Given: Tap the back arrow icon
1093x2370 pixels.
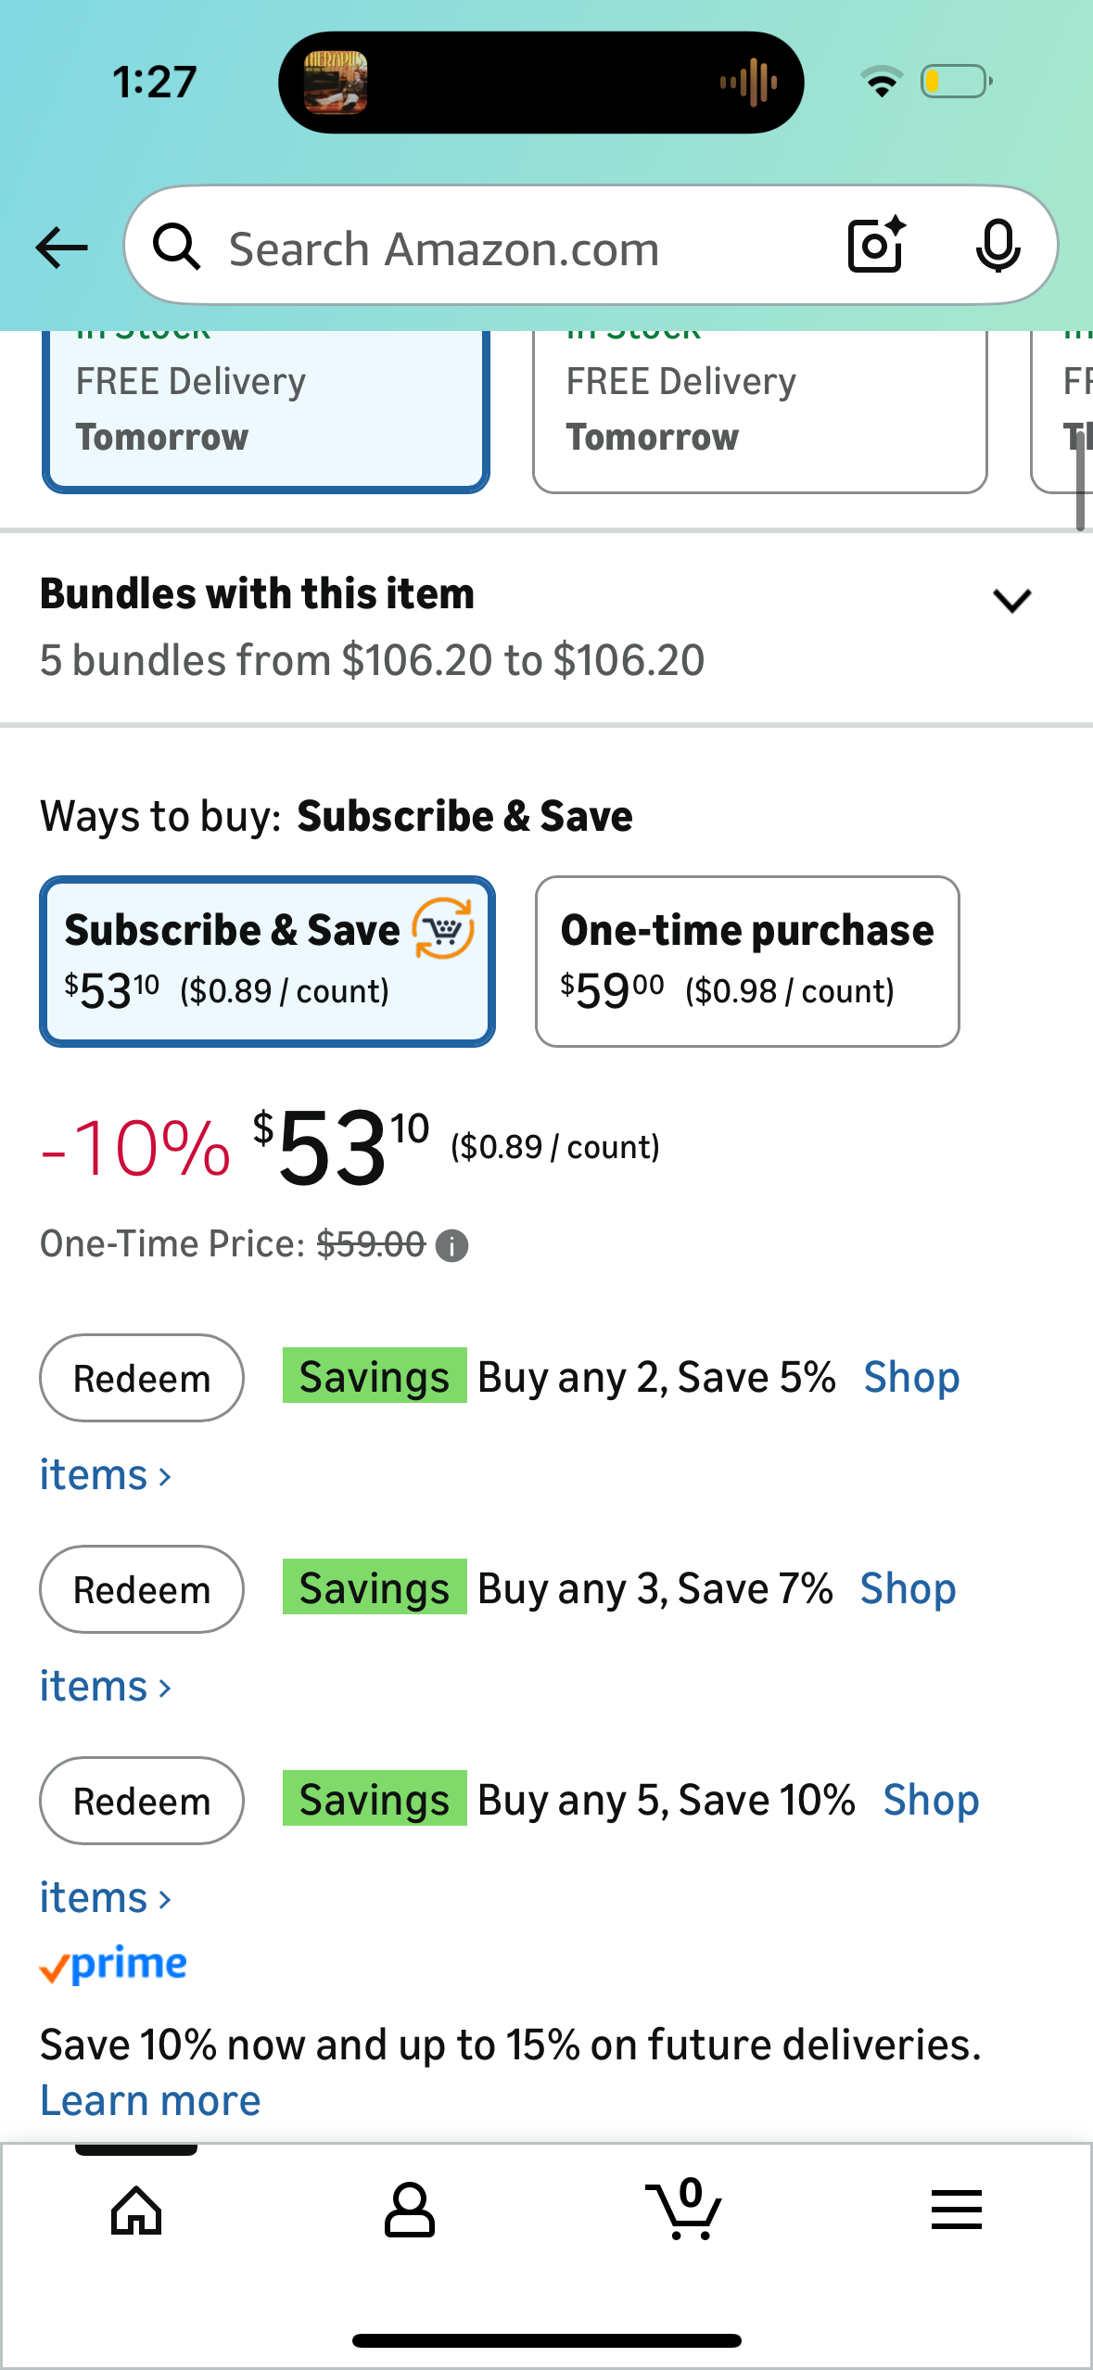Looking at the screenshot, I should tap(61, 248).
